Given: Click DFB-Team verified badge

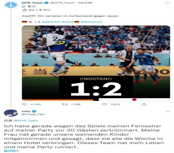Looking at the screenshot, I should (46, 2).
